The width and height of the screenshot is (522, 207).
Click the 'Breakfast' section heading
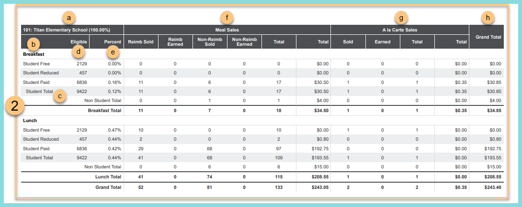34,54
